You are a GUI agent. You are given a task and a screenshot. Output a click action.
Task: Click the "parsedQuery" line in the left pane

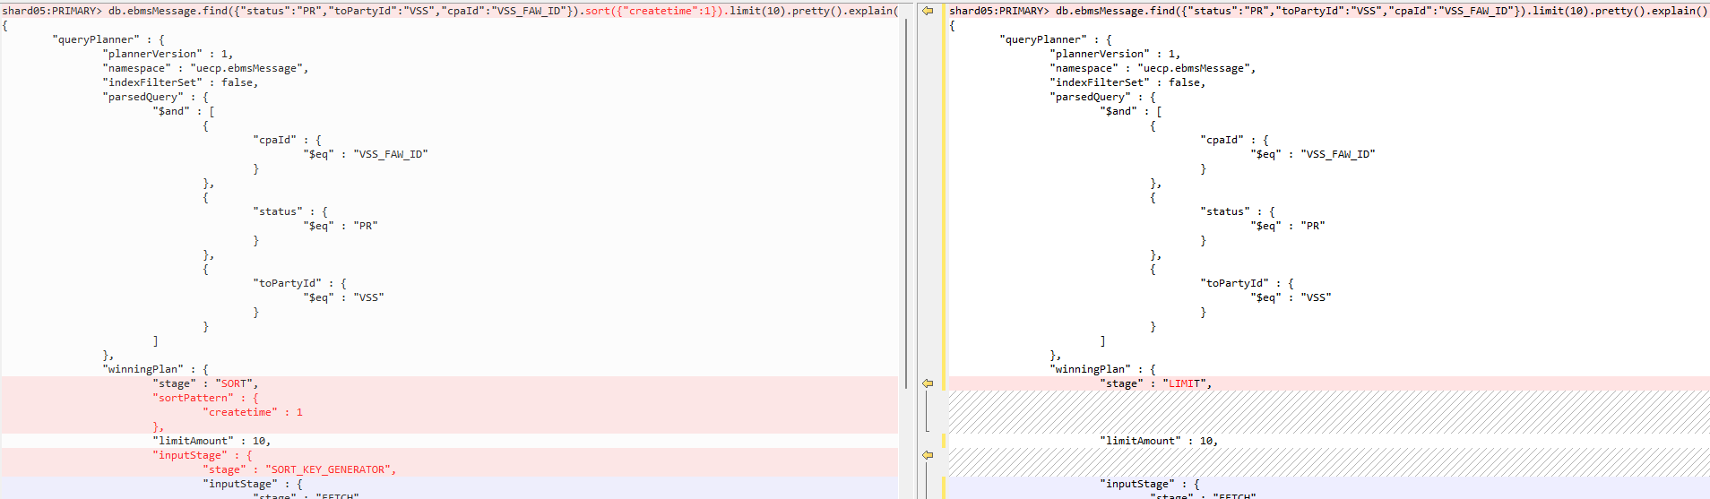coord(155,97)
